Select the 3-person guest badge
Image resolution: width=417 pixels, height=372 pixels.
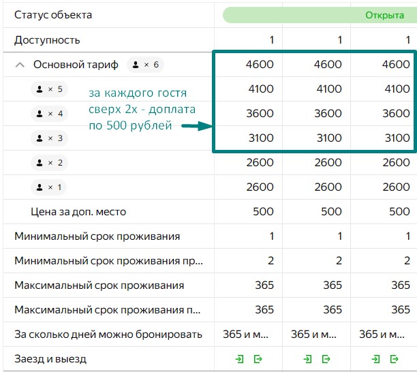pyautogui.click(x=49, y=138)
